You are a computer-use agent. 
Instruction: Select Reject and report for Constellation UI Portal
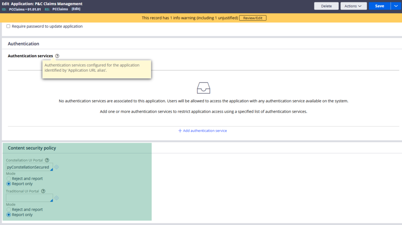[x=9, y=179]
